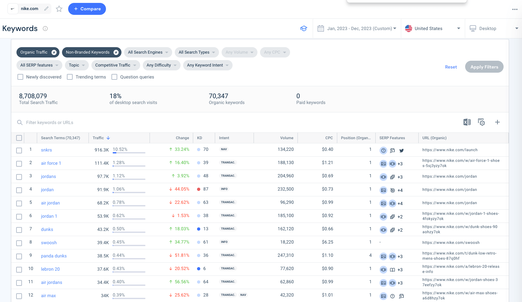Check the air force 1 row checkbox

pyautogui.click(x=19, y=164)
